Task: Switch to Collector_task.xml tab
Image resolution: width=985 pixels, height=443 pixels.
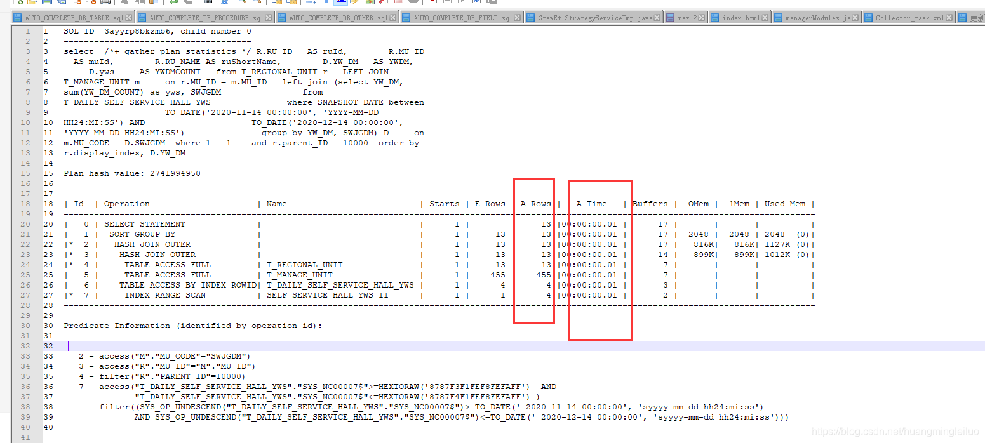Action: pos(909,18)
